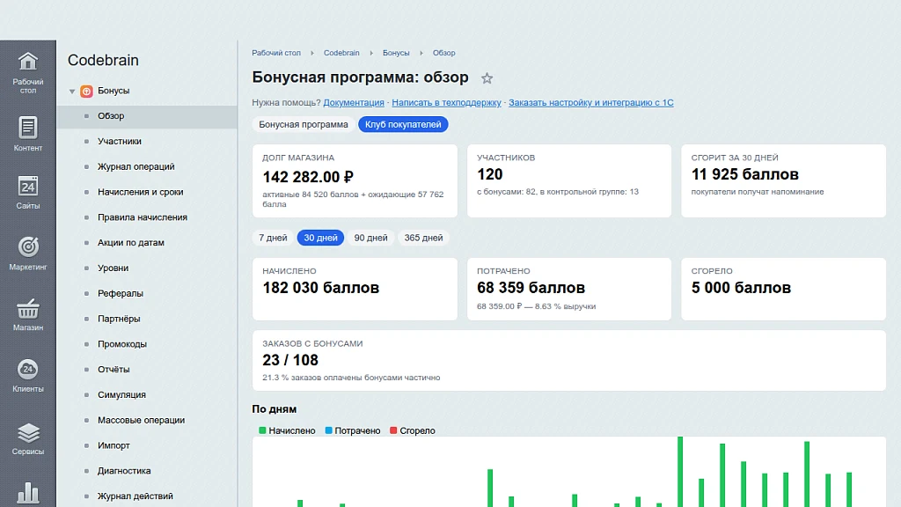Image resolution: width=901 pixels, height=507 pixels.
Task: Open Журнал операций in sidebar
Action: tap(136, 166)
